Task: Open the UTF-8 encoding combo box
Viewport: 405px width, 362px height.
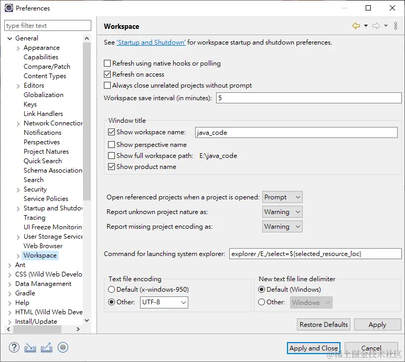Action: (164, 302)
